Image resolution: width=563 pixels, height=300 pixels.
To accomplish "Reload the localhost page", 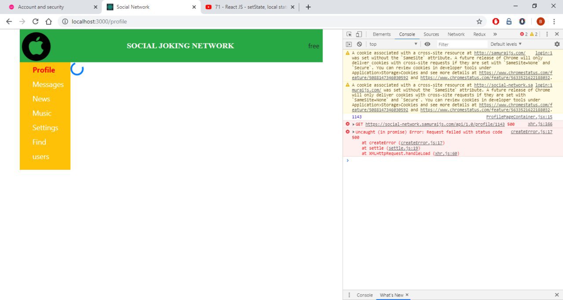I will (36, 22).
